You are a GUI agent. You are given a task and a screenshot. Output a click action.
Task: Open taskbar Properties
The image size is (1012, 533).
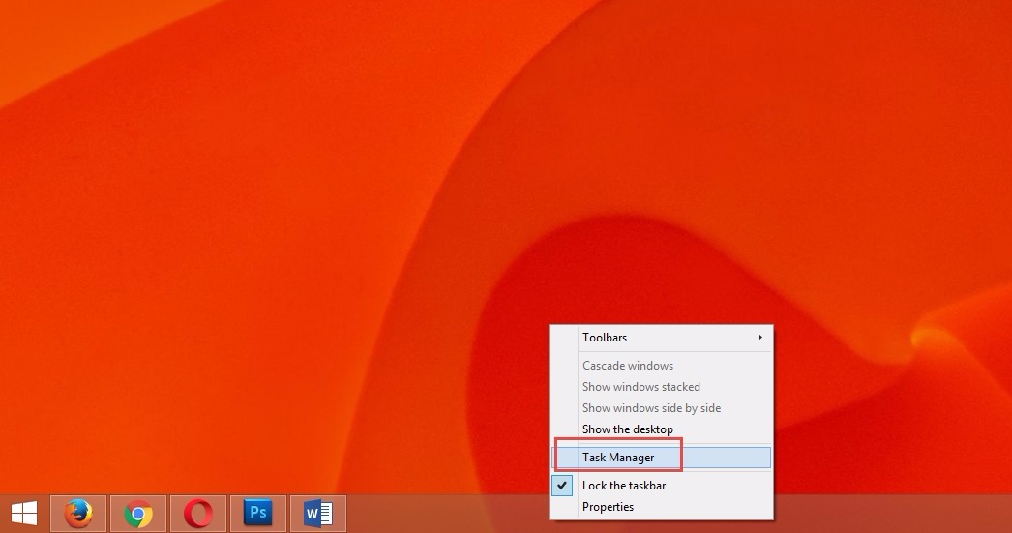pyautogui.click(x=608, y=507)
